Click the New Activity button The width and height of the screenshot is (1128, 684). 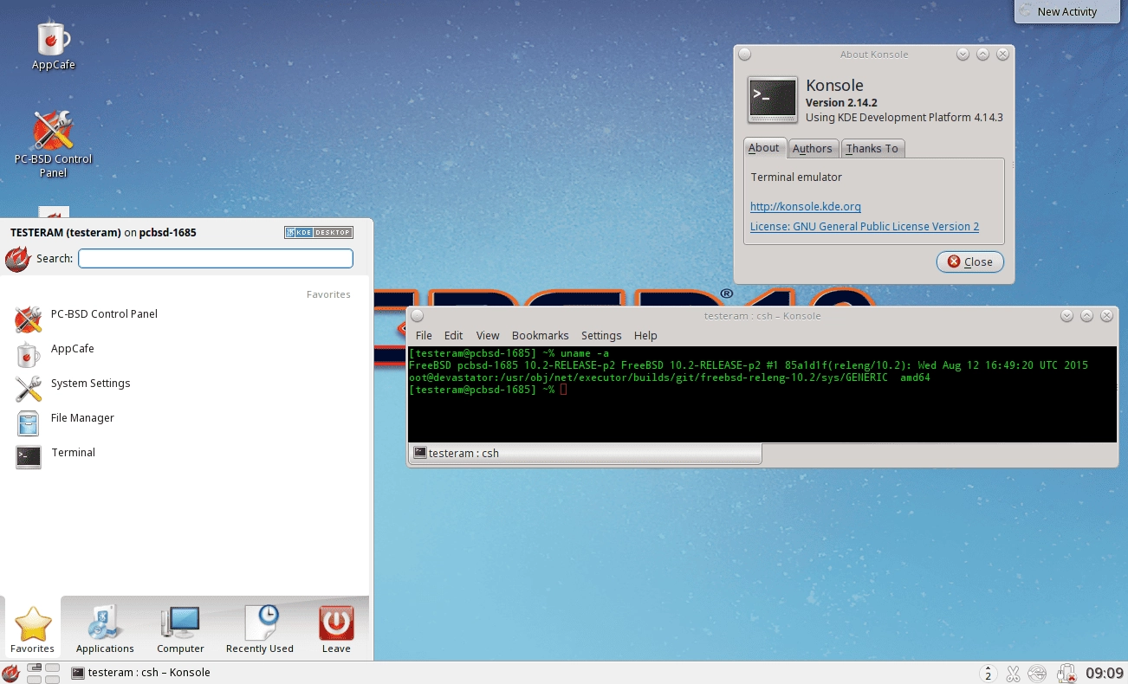coord(1066,11)
